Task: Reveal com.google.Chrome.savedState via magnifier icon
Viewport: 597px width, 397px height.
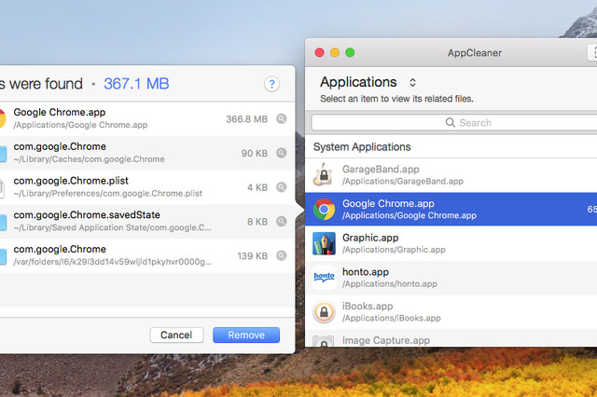Action: click(282, 221)
